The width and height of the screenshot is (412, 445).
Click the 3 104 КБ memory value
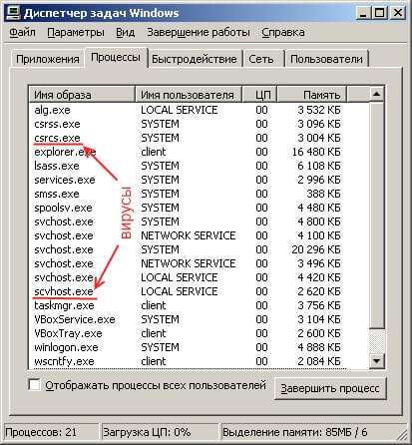click(x=319, y=319)
